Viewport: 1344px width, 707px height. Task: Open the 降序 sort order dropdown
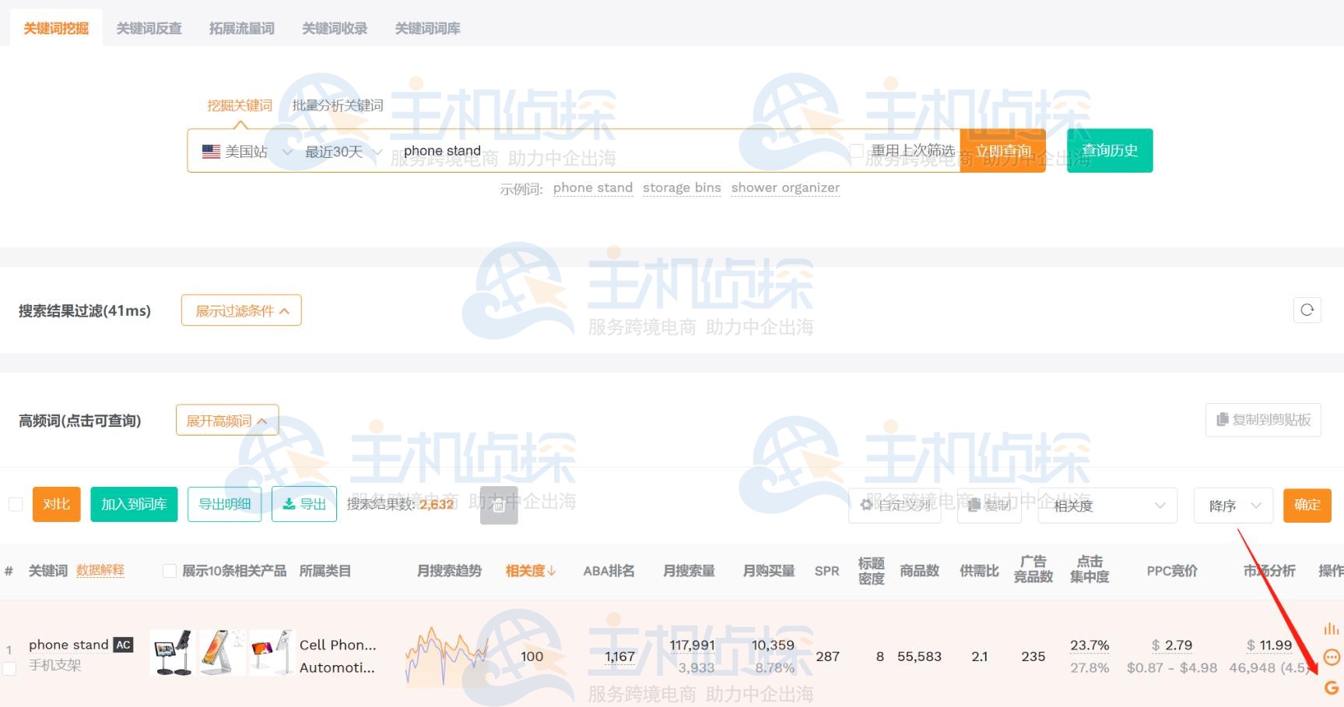(x=1233, y=506)
